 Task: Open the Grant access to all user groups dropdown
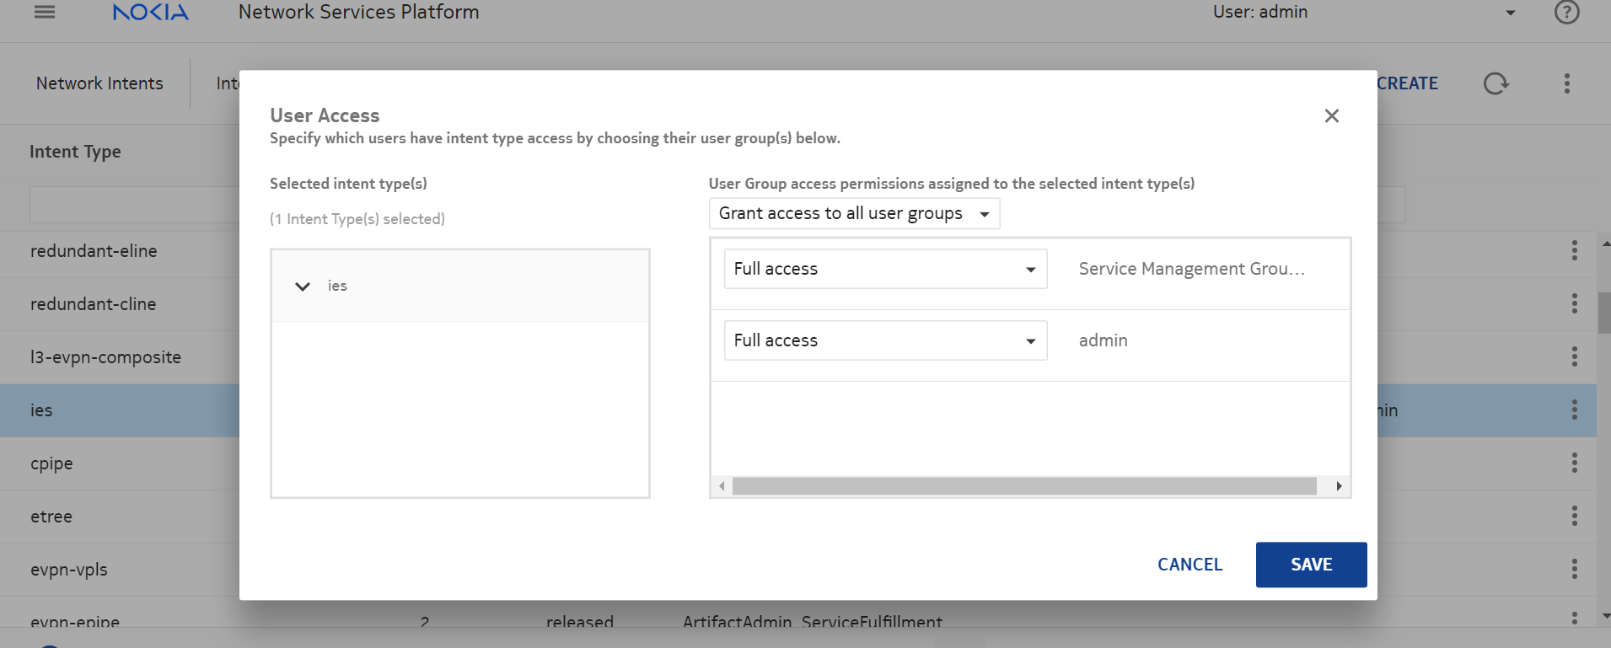click(854, 214)
